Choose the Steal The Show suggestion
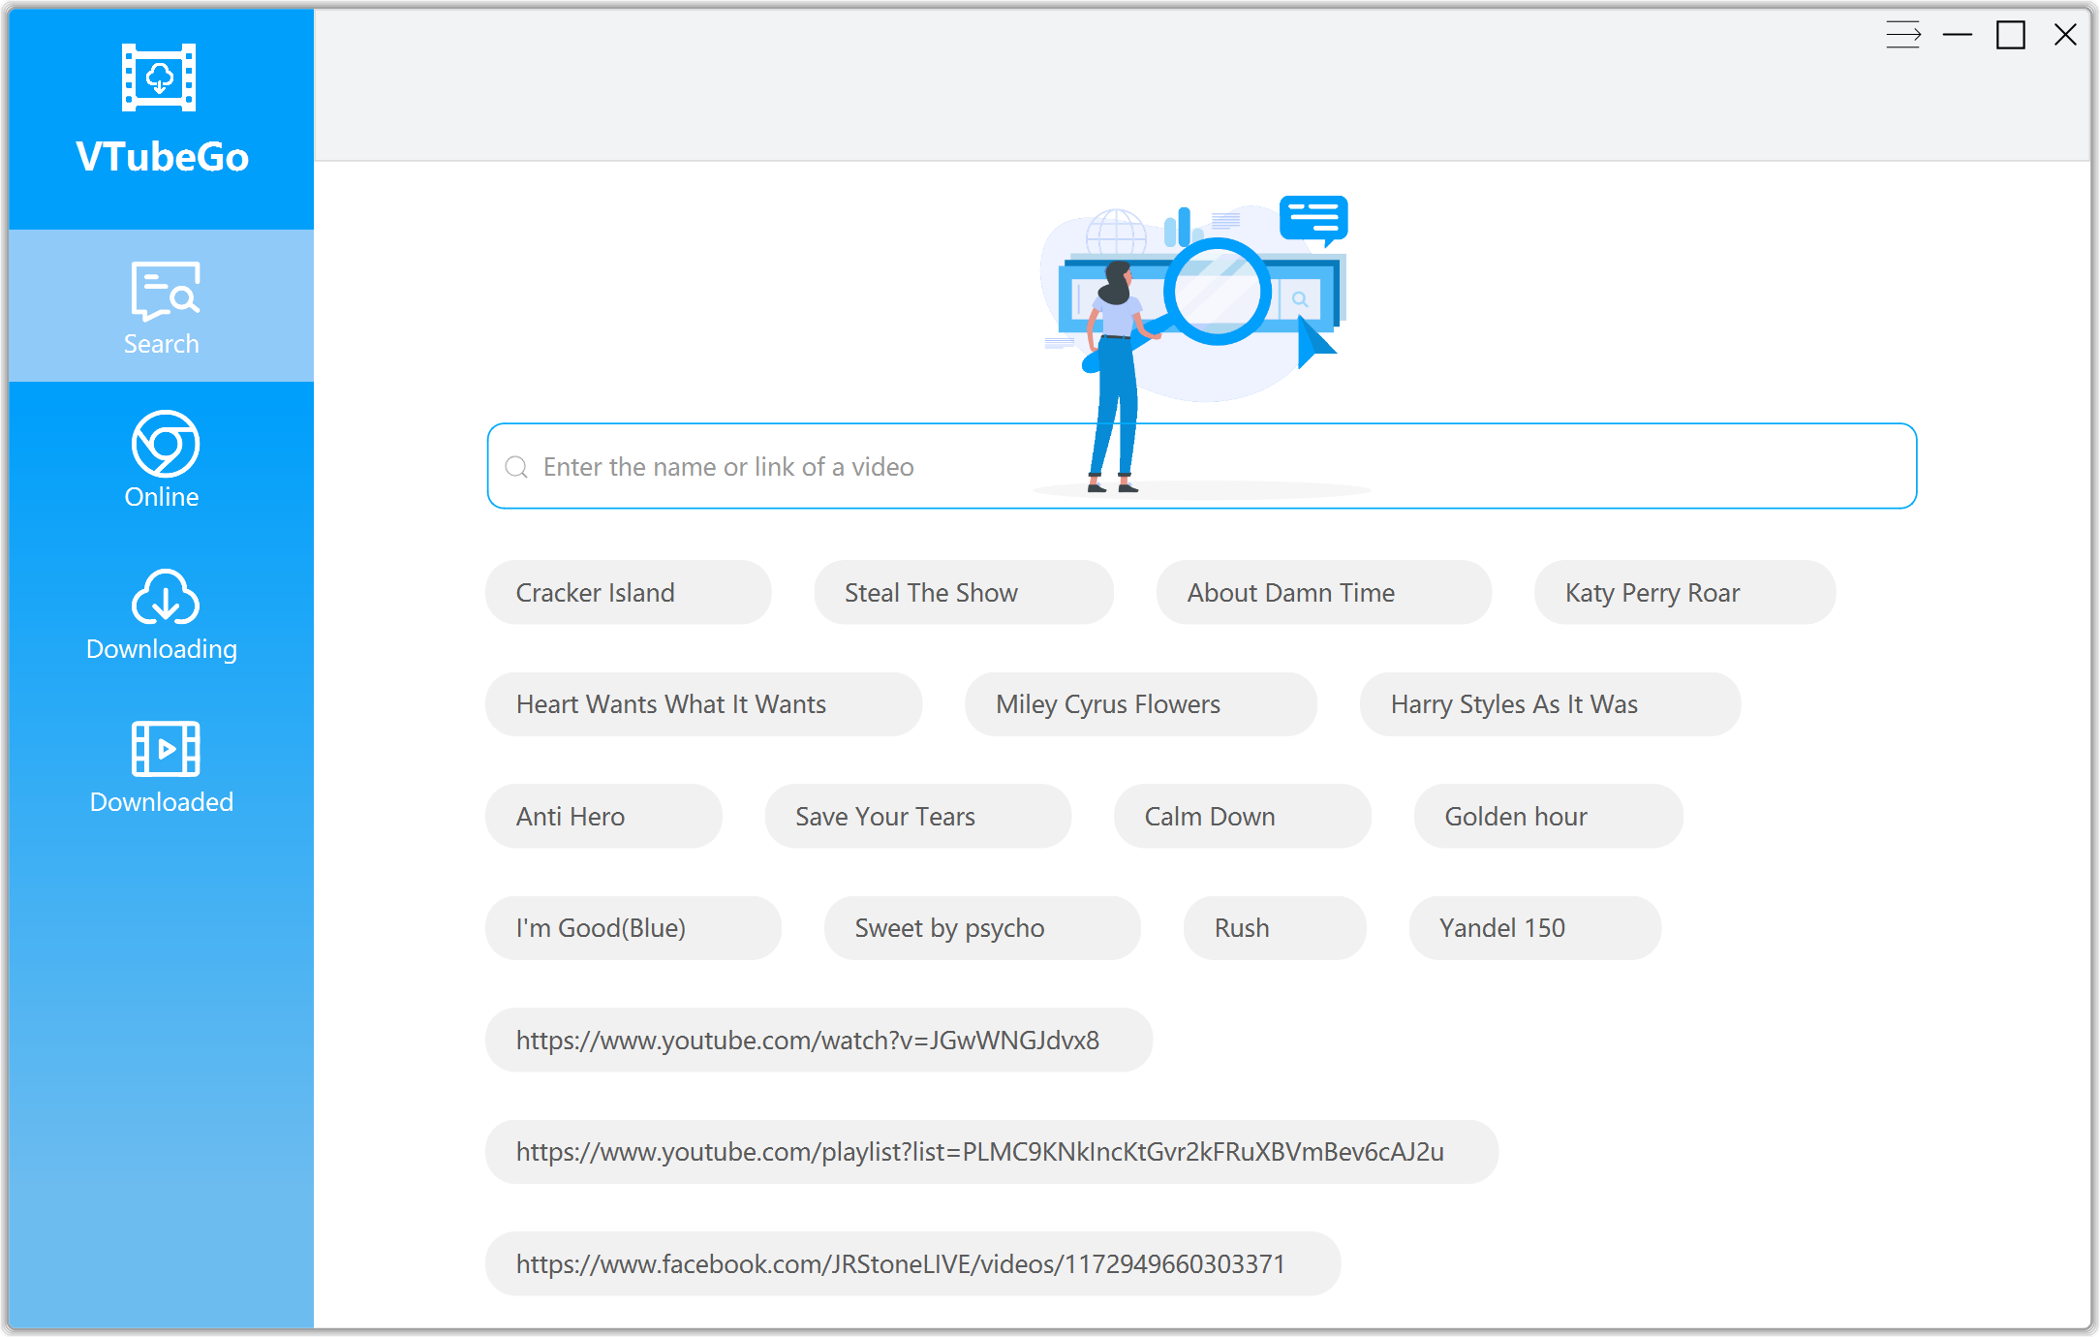Viewport: 2100px width, 1337px height. [964, 593]
